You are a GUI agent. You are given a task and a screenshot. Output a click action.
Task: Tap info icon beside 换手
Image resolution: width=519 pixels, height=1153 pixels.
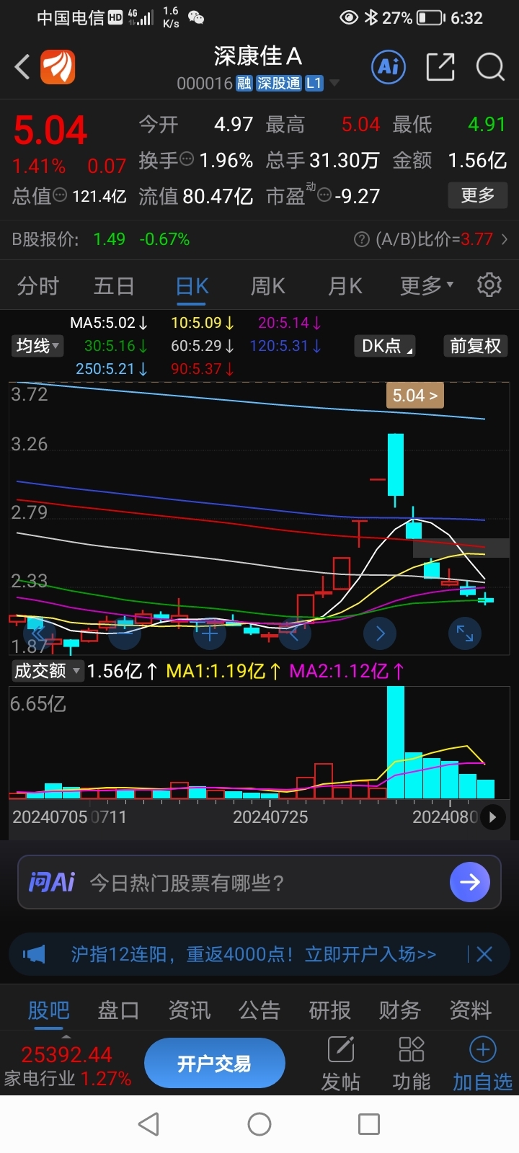coord(187,159)
